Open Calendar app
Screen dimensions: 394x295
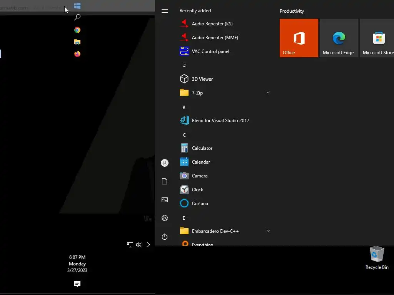pyautogui.click(x=225, y=162)
